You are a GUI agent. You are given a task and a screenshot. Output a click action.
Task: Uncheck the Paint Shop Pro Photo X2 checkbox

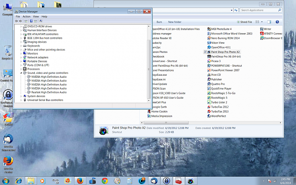pyautogui.click(x=205, y=52)
